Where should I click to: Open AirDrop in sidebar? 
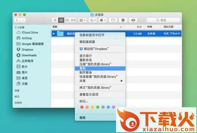pyautogui.click(x=24, y=38)
